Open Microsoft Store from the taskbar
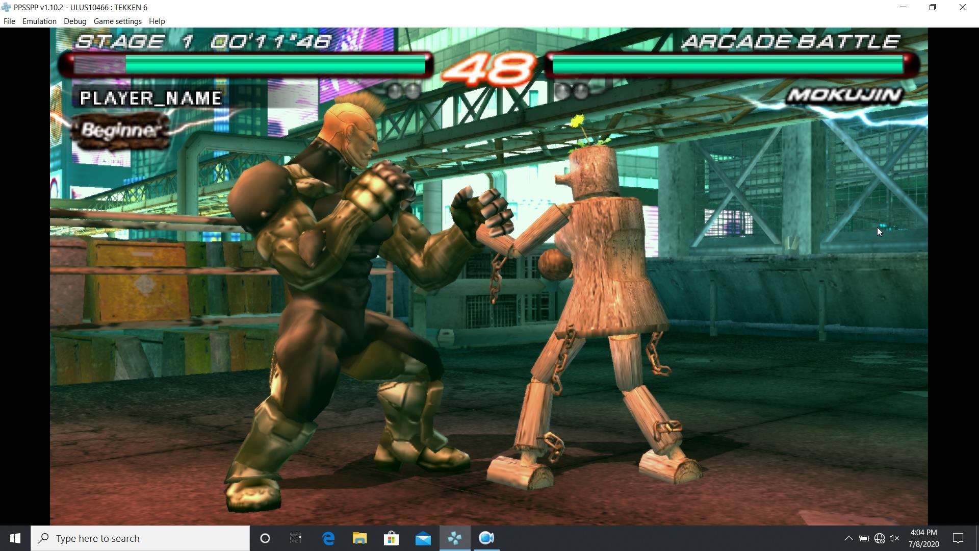 [391, 538]
